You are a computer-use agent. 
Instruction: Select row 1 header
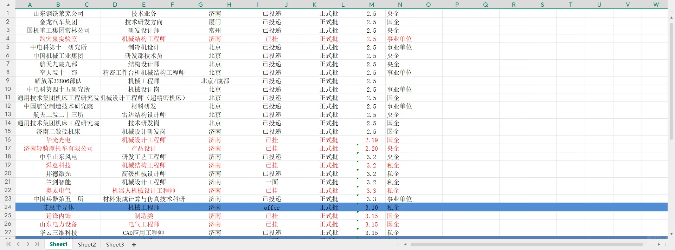click(x=8, y=13)
